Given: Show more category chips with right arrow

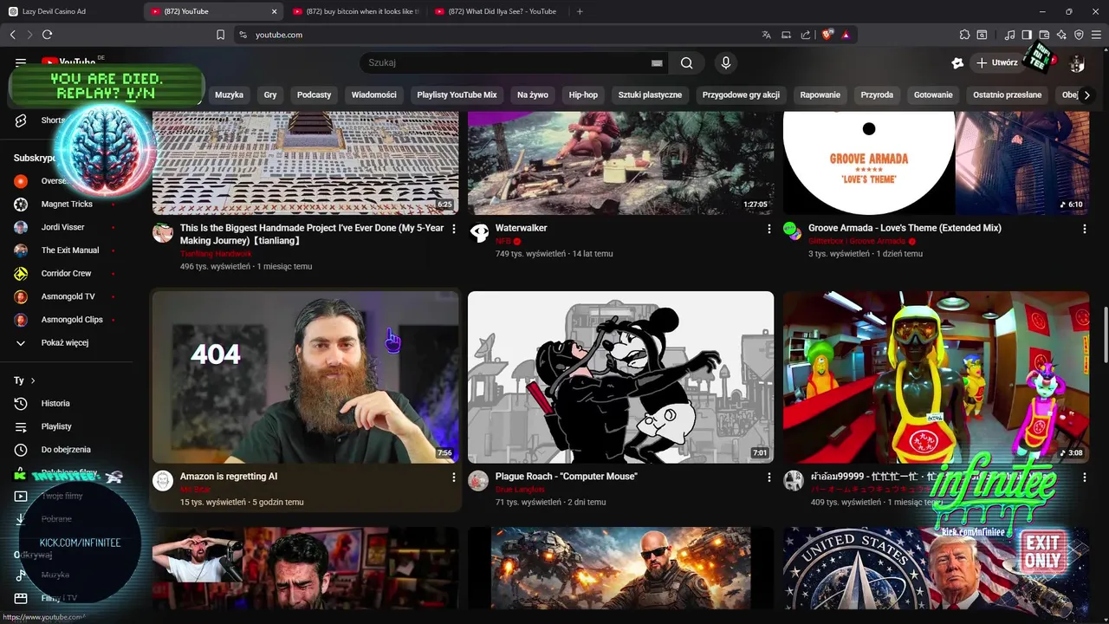Looking at the screenshot, I should [1086, 94].
